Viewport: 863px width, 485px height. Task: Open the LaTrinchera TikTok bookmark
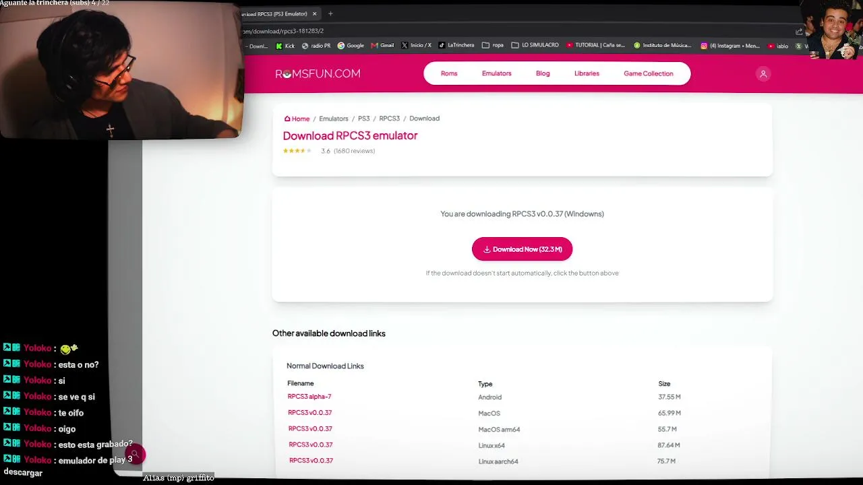[x=456, y=46]
